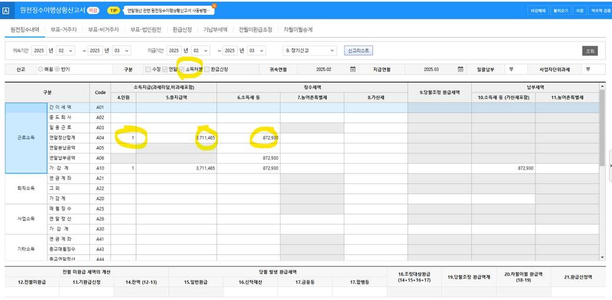Click the app logo icon at top-left

coord(5,11)
